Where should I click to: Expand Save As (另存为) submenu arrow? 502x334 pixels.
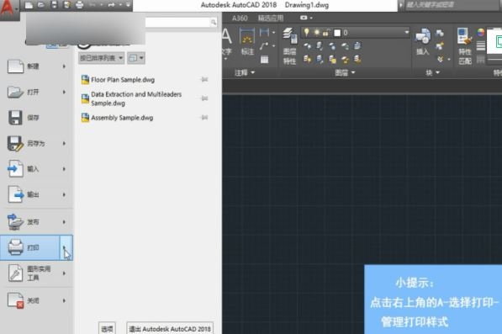(x=64, y=144)
